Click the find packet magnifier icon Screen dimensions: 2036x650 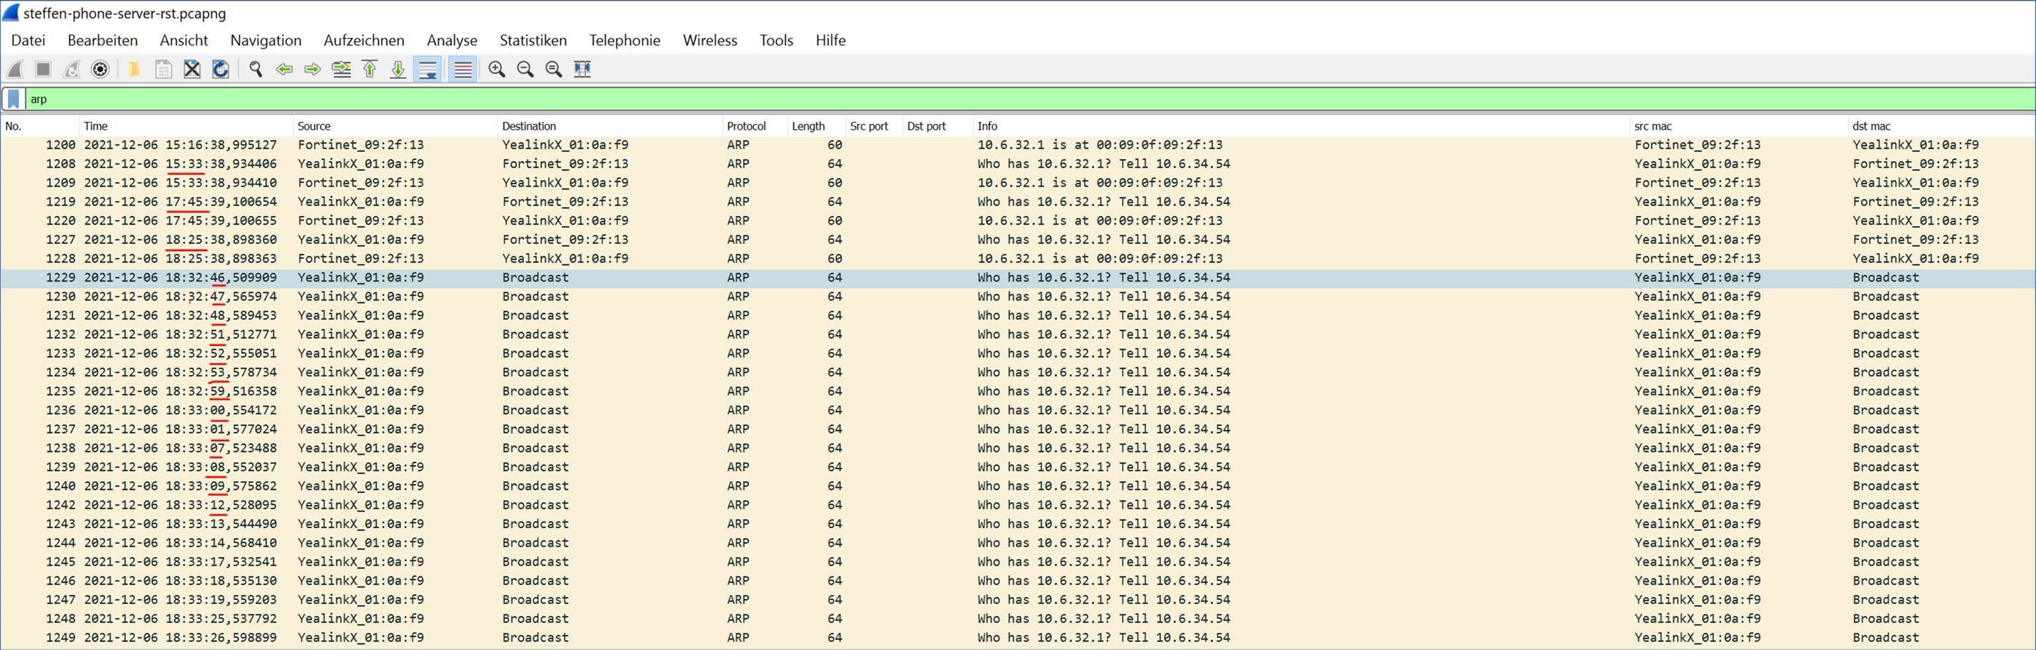point(255,70)
